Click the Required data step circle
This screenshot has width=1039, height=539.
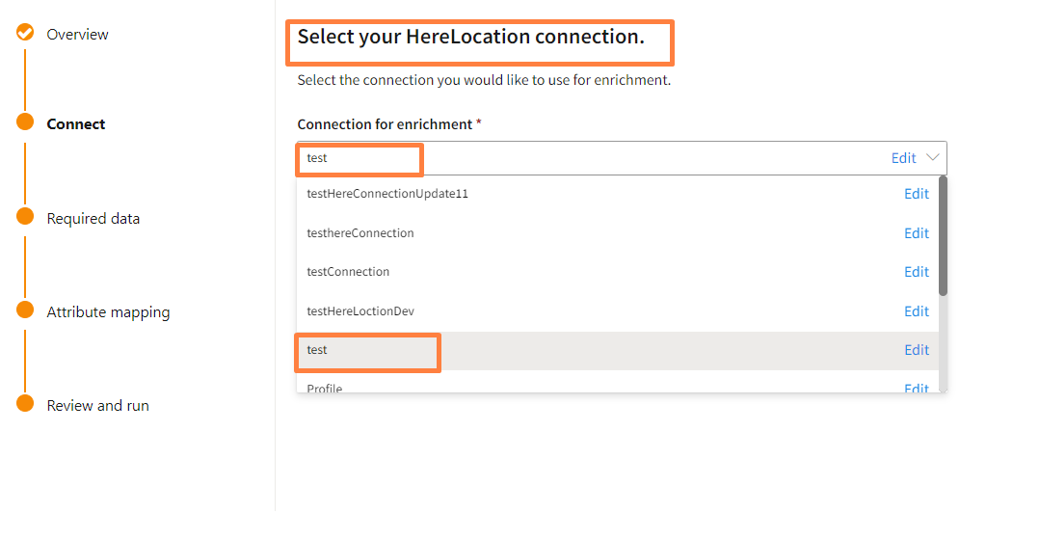click(25, 217)
